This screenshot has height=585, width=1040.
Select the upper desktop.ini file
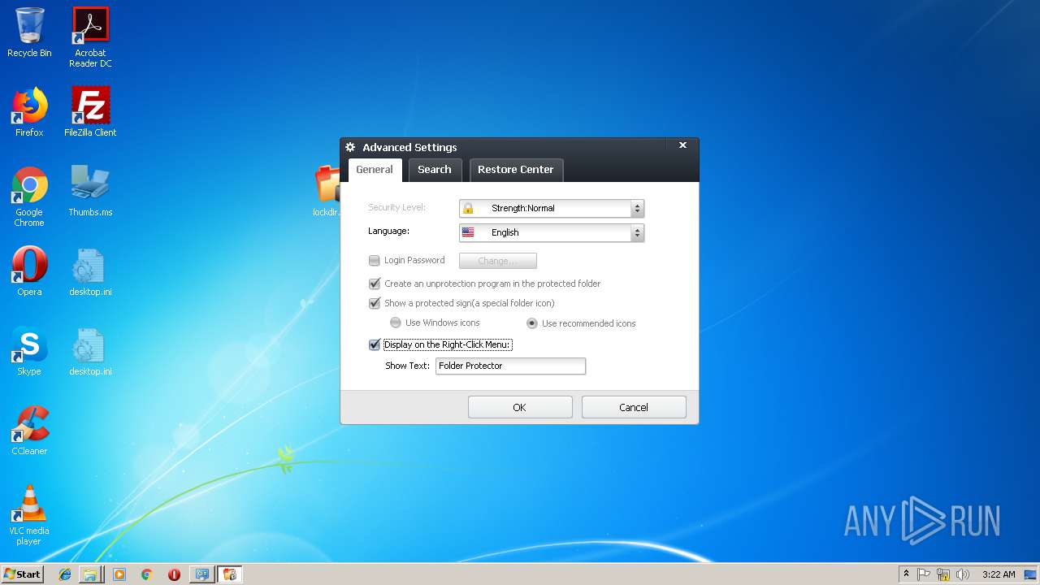tap(90, 271)
